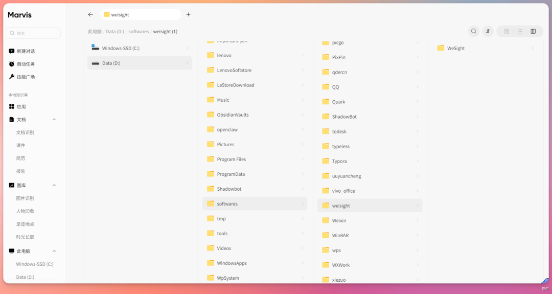Focus the sidebar 搜索 search field
Screen dimensions: 552x294
(x=33, y=33)
